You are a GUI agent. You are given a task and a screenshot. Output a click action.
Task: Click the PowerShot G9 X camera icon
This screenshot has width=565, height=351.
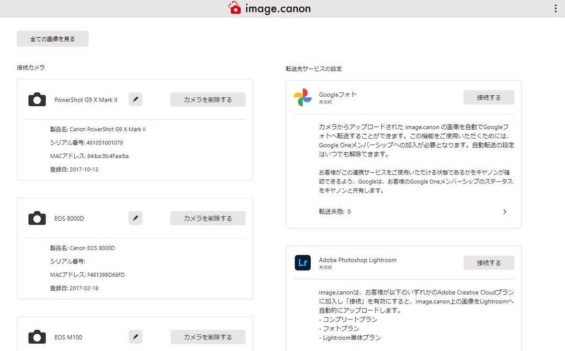37,99
